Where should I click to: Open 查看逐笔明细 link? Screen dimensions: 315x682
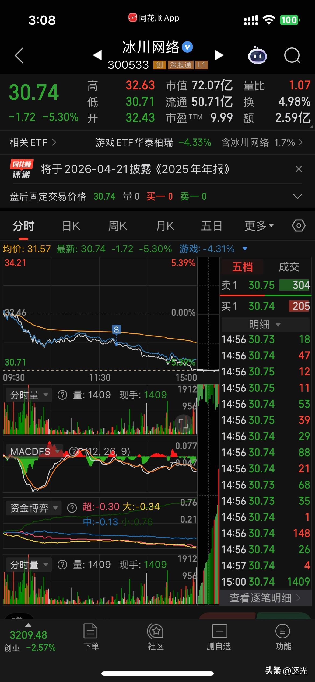click(x=265, y=598)
